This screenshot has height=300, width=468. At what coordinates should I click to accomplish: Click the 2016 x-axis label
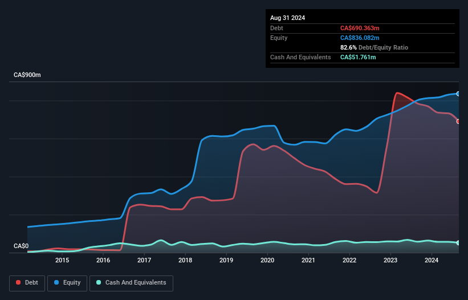(x=103, y=260)
